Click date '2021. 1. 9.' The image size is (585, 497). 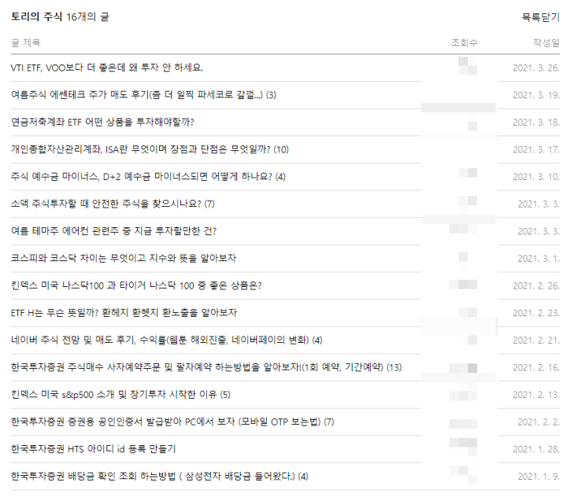tap(539, 476)
